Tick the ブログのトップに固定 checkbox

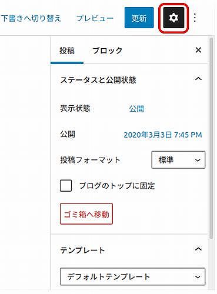[66, 185]
